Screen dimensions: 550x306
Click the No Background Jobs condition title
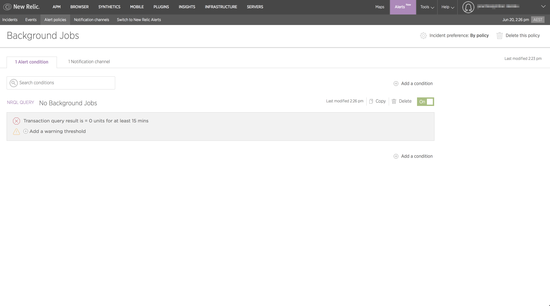click(68, 103)
